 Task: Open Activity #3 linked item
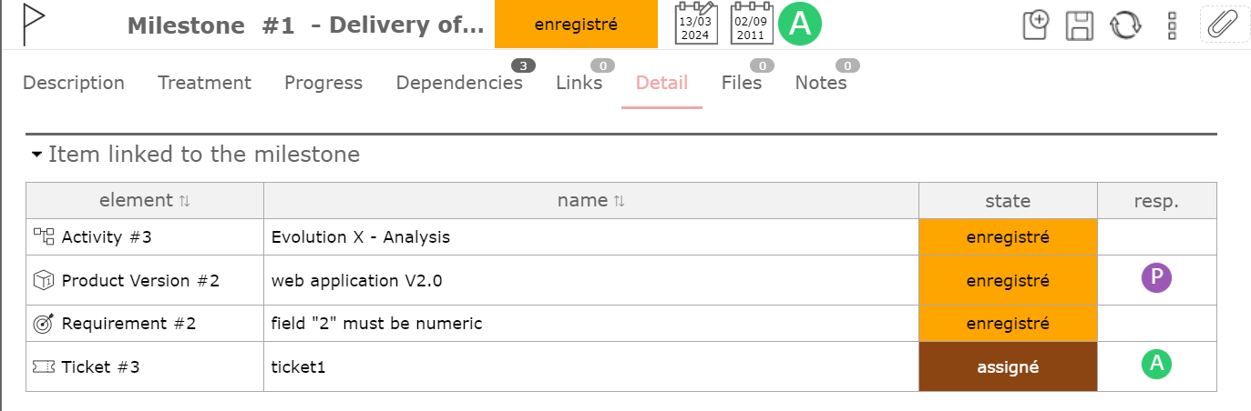coord(106,237)
